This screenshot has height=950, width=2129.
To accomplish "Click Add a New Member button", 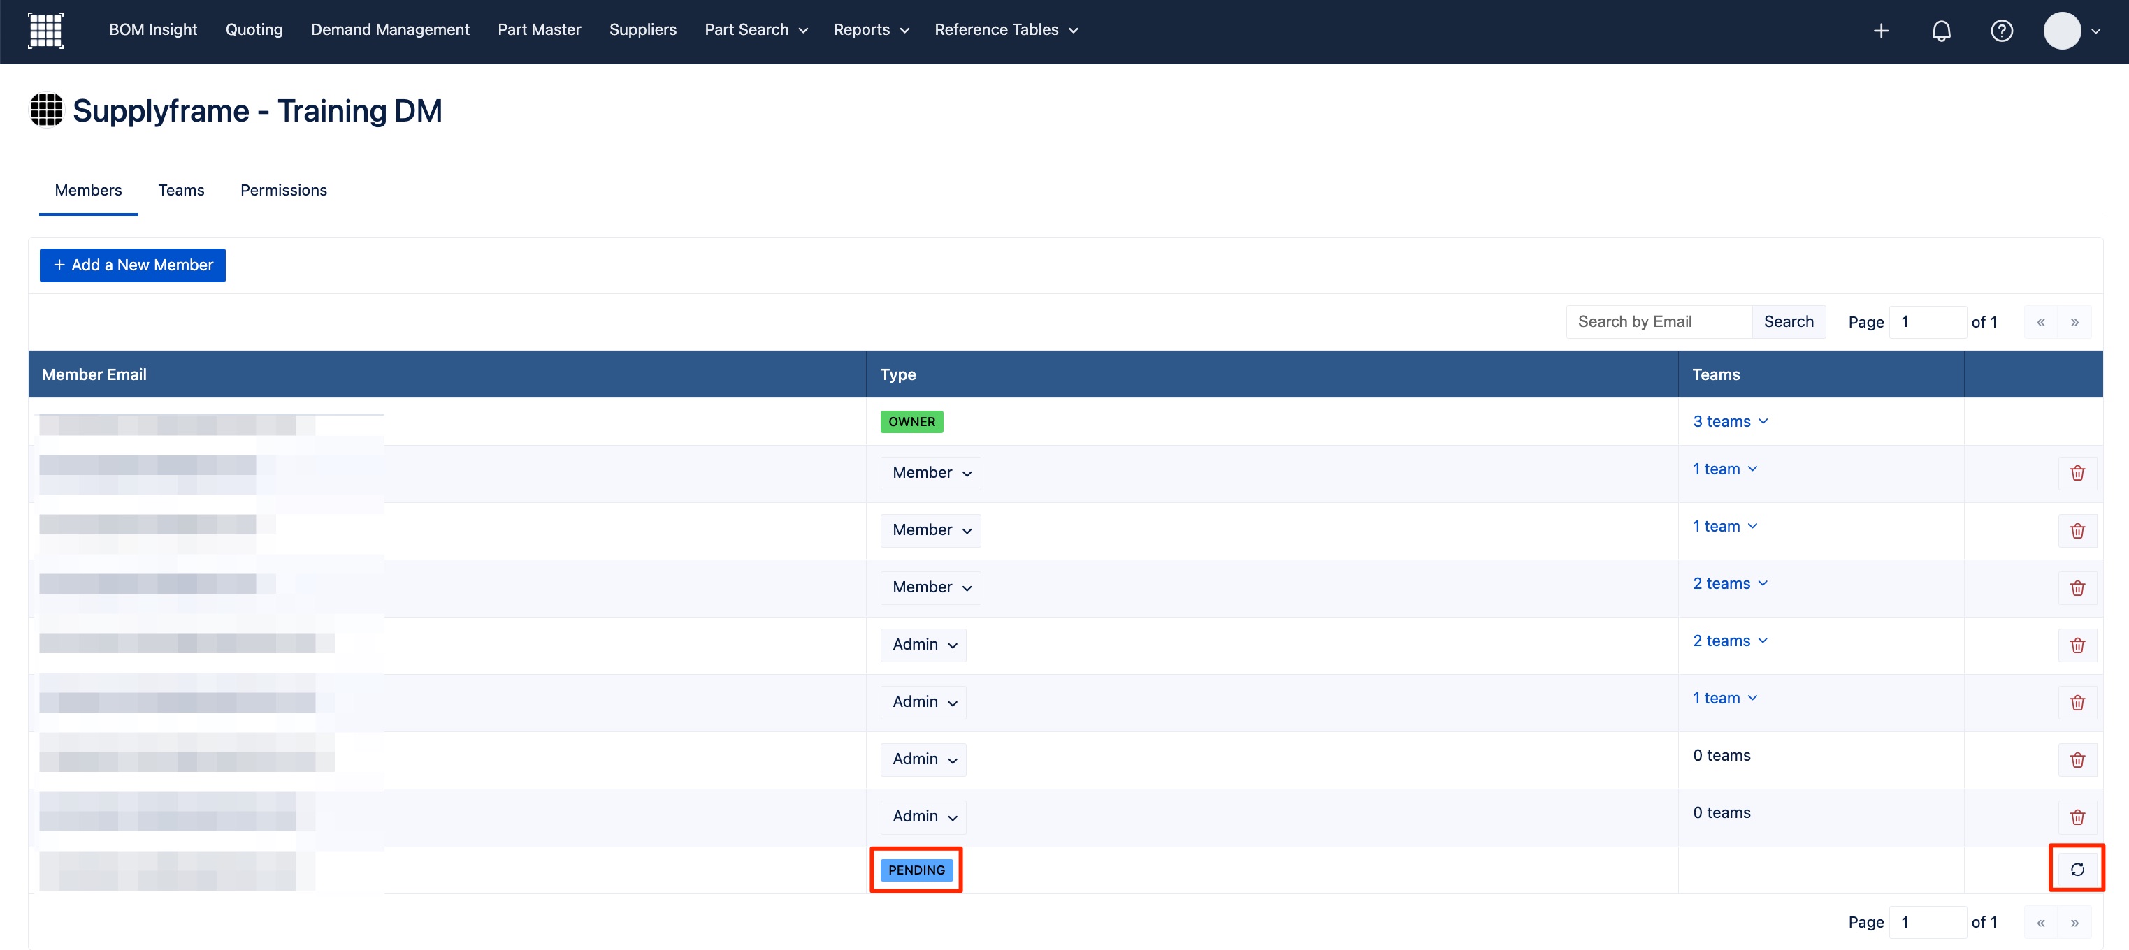I will click(132, 265).
